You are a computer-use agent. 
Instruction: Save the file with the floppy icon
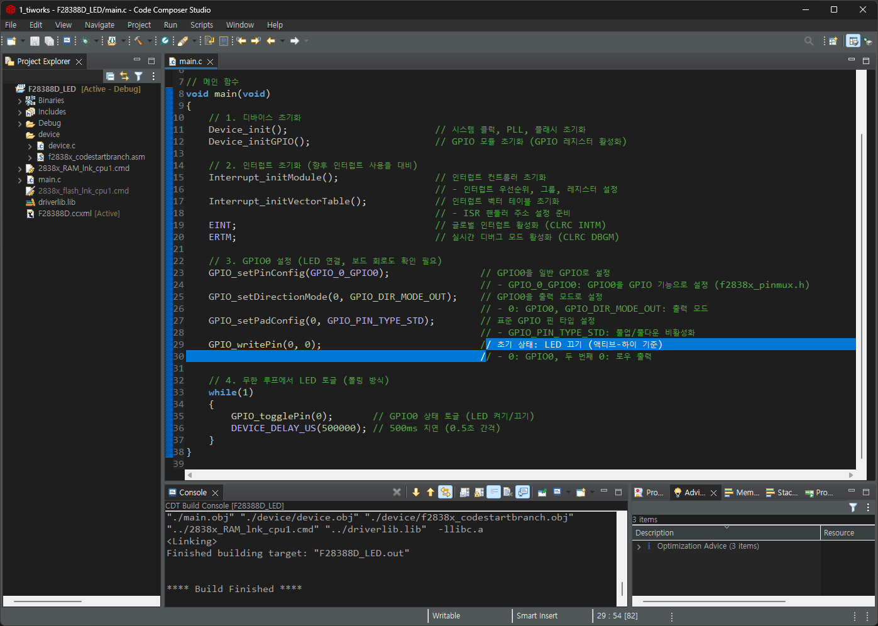click(35, 41)
